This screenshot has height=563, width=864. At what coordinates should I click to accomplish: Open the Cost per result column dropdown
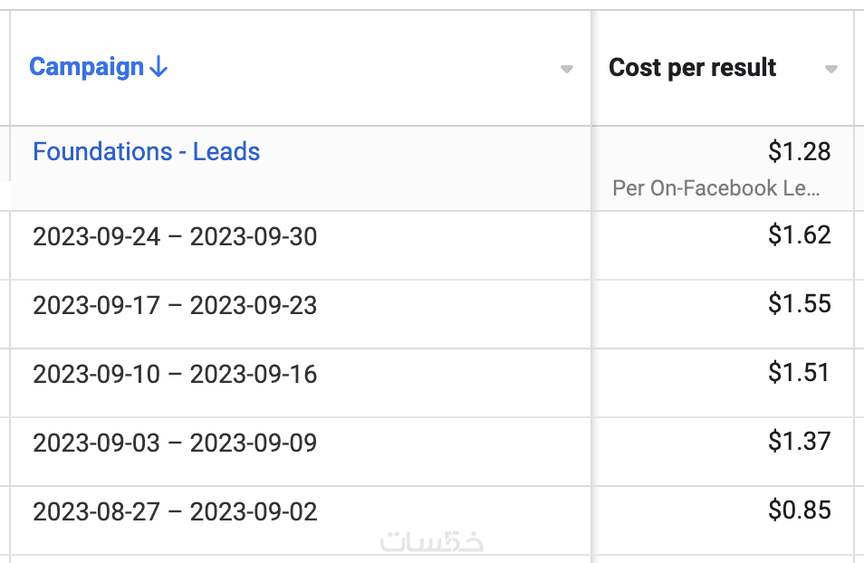coord(831,69)
